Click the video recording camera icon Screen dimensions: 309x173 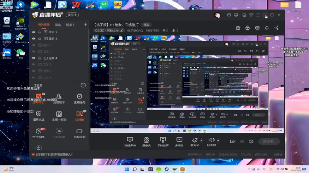pyautogui.click(x=233, y=141)
